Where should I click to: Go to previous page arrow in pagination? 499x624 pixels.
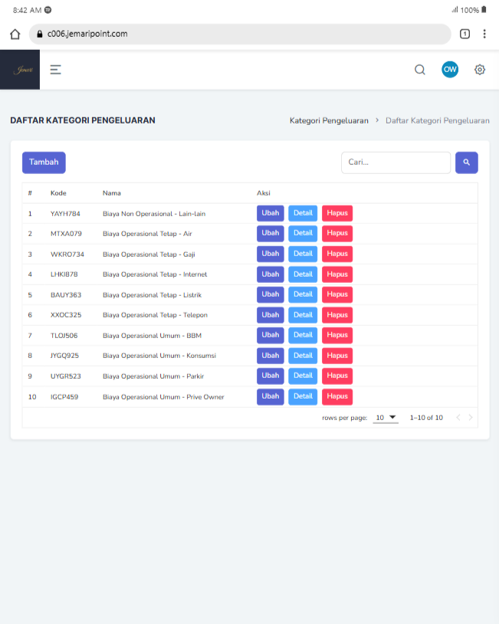[x=458, y=418]
